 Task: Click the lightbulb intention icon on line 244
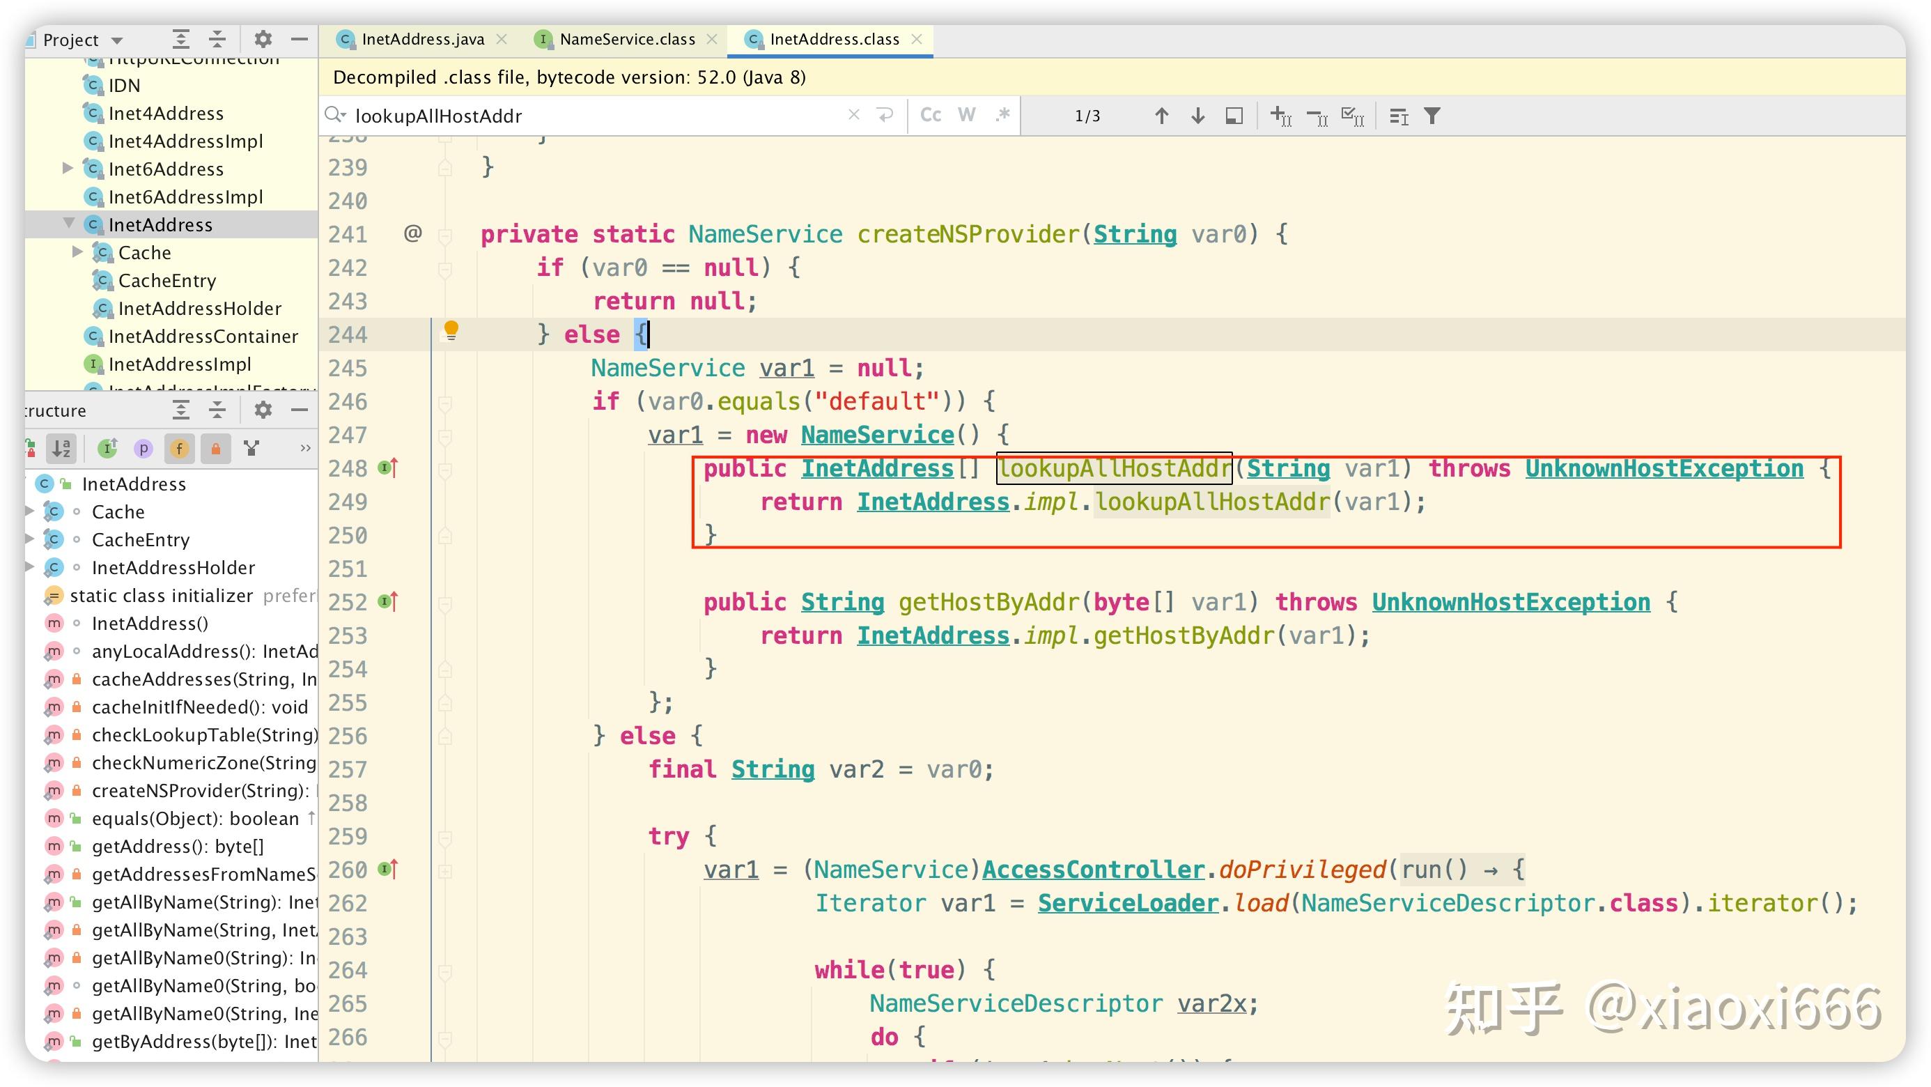coord(451,333)
